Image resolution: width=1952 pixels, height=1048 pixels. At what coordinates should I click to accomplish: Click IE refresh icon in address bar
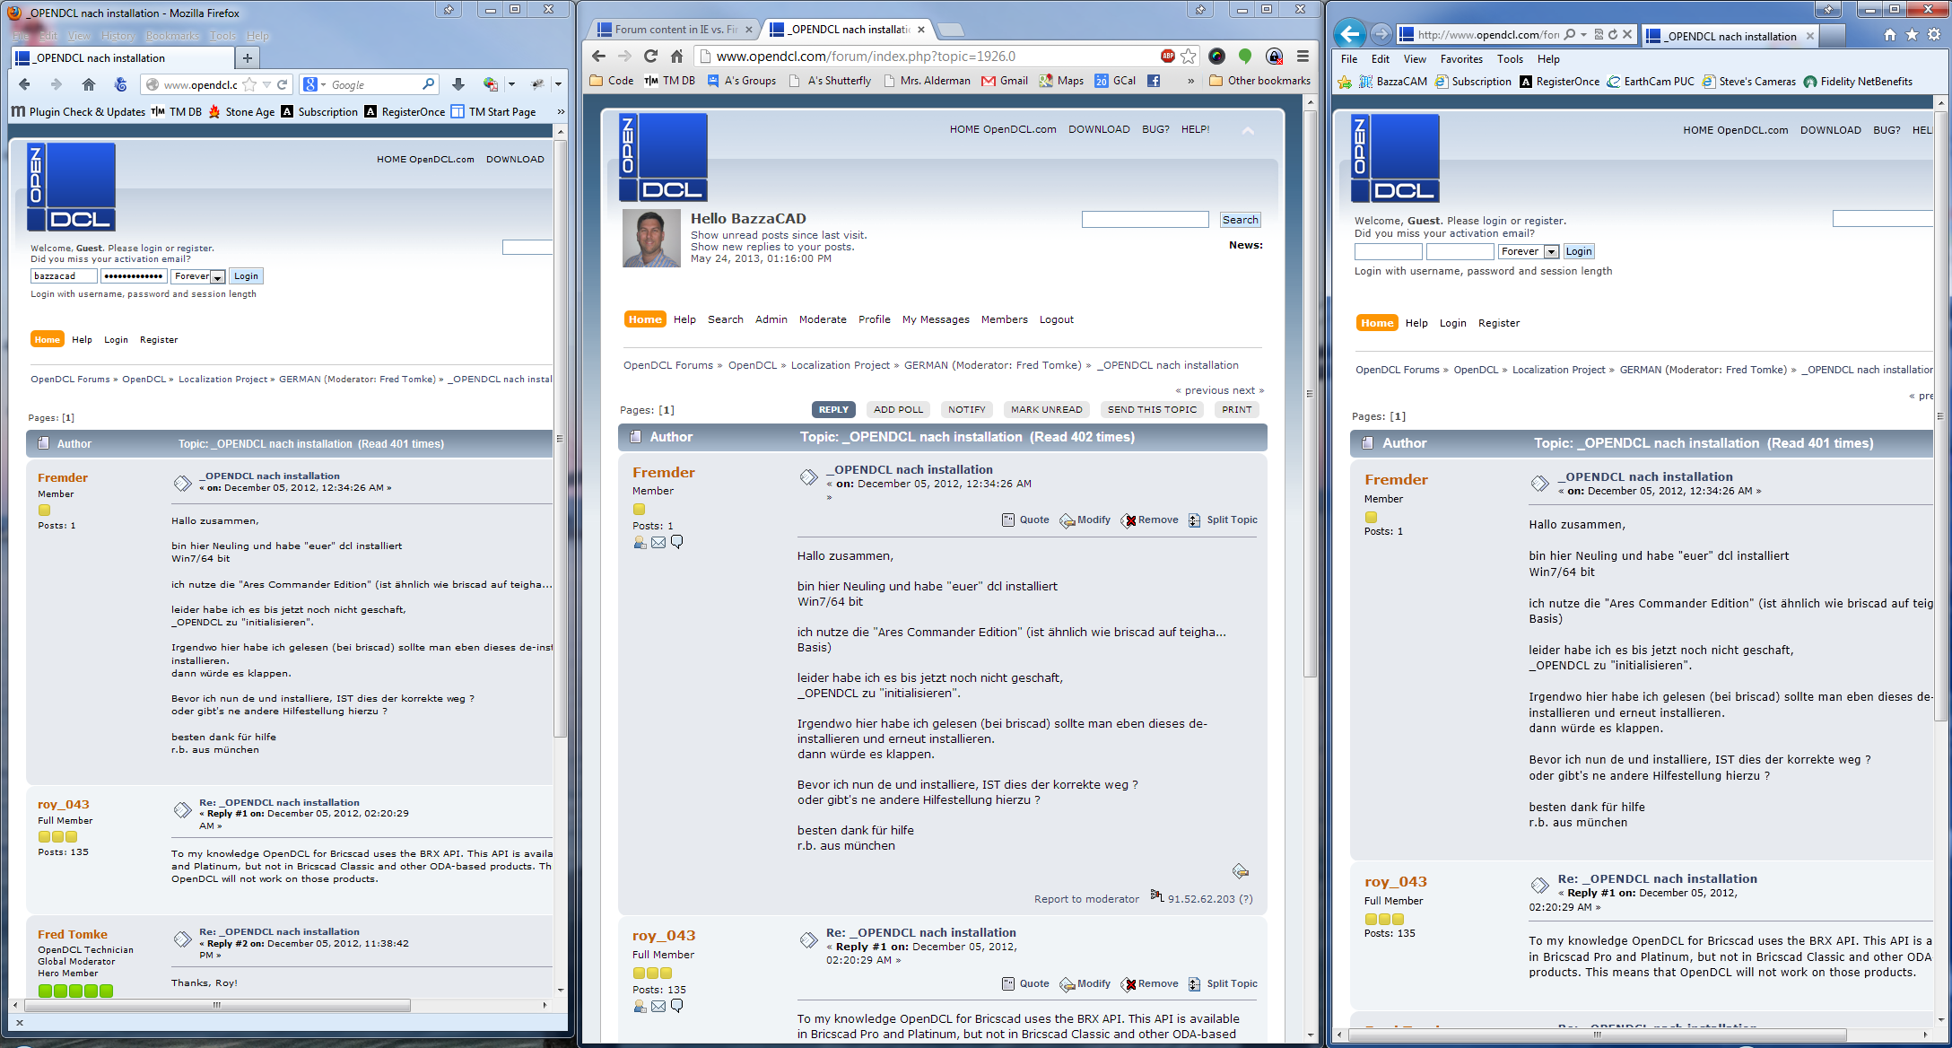pos(1613,35)
